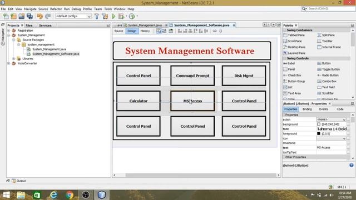
Task: Click the Redo toolbar icon
Action: (48, 16)
